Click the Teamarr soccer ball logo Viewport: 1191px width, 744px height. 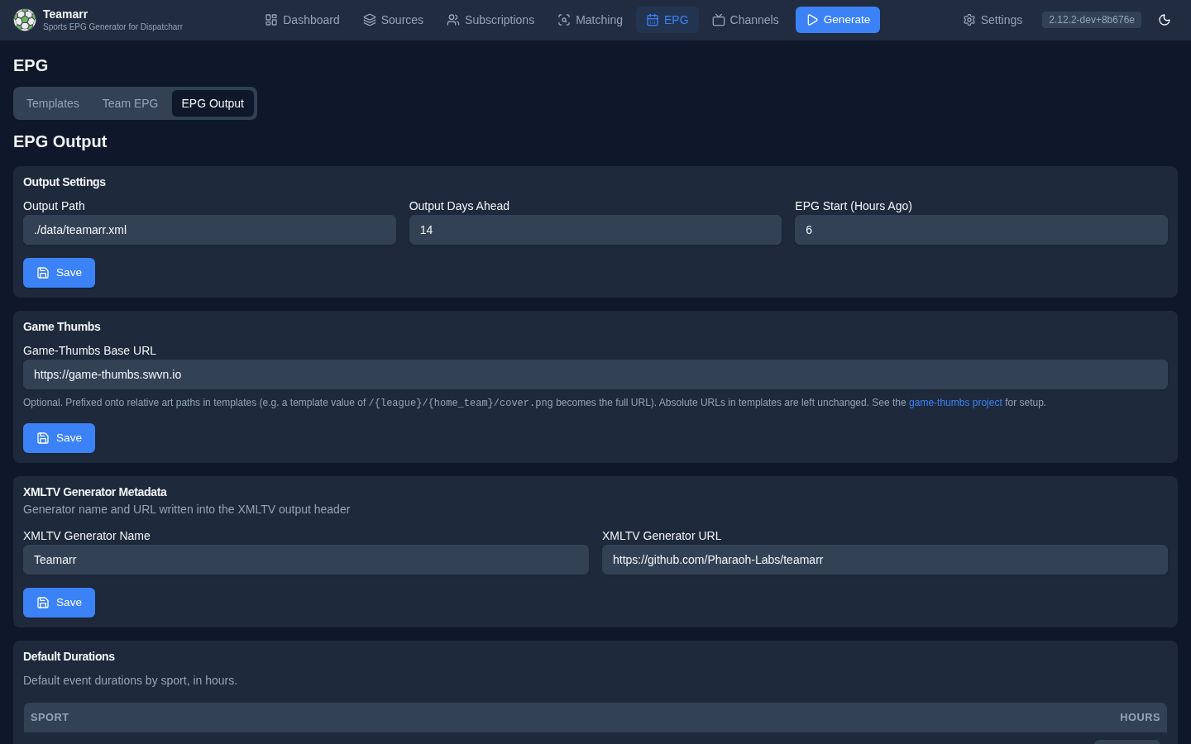(25, 20)
